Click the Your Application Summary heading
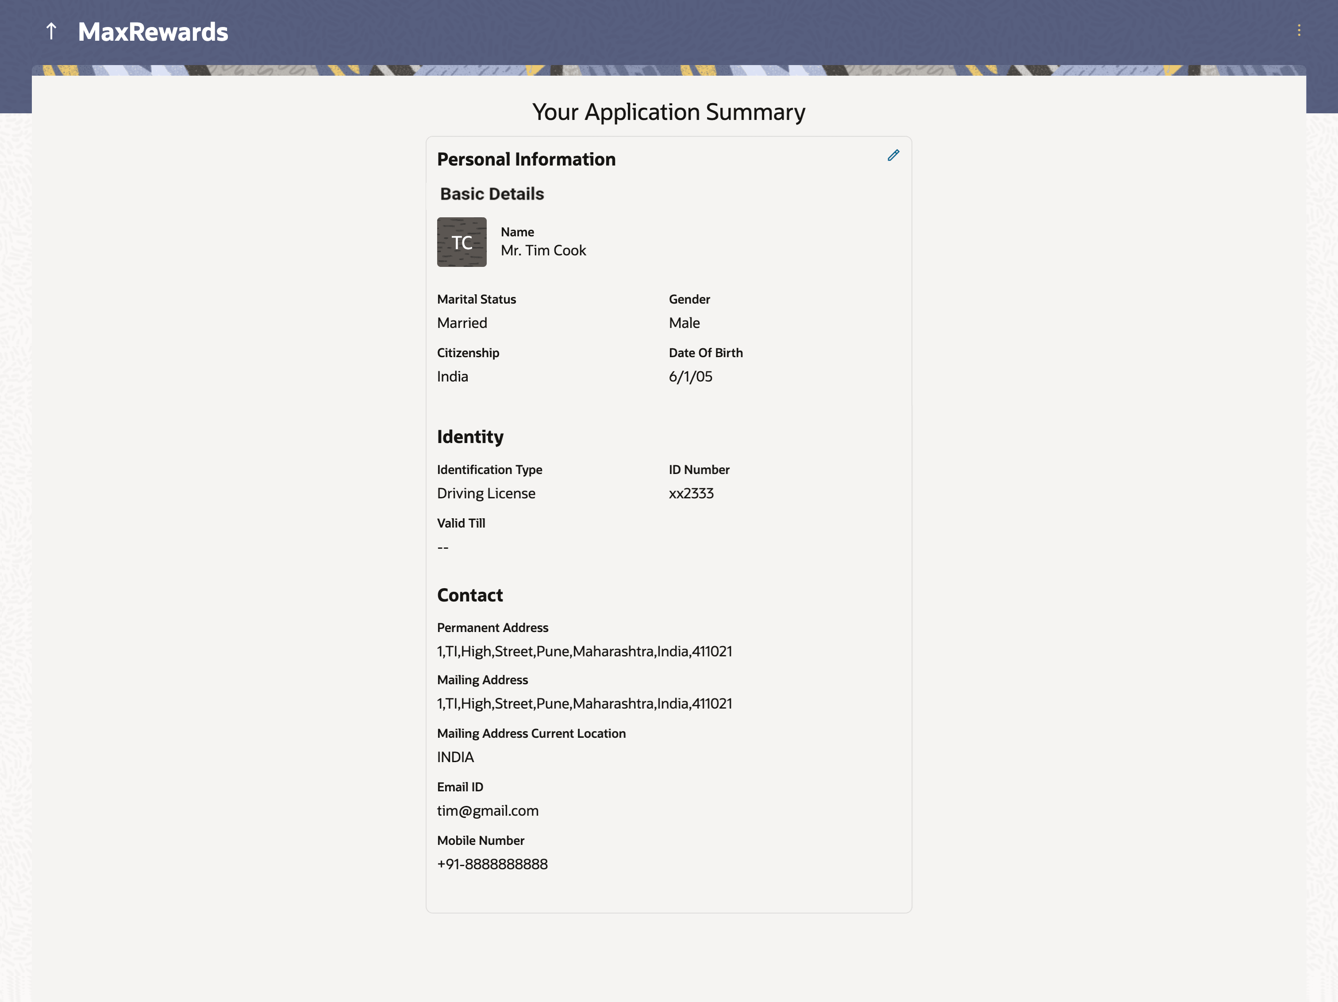The image size is (1338, 1002). tap(669, 112)
